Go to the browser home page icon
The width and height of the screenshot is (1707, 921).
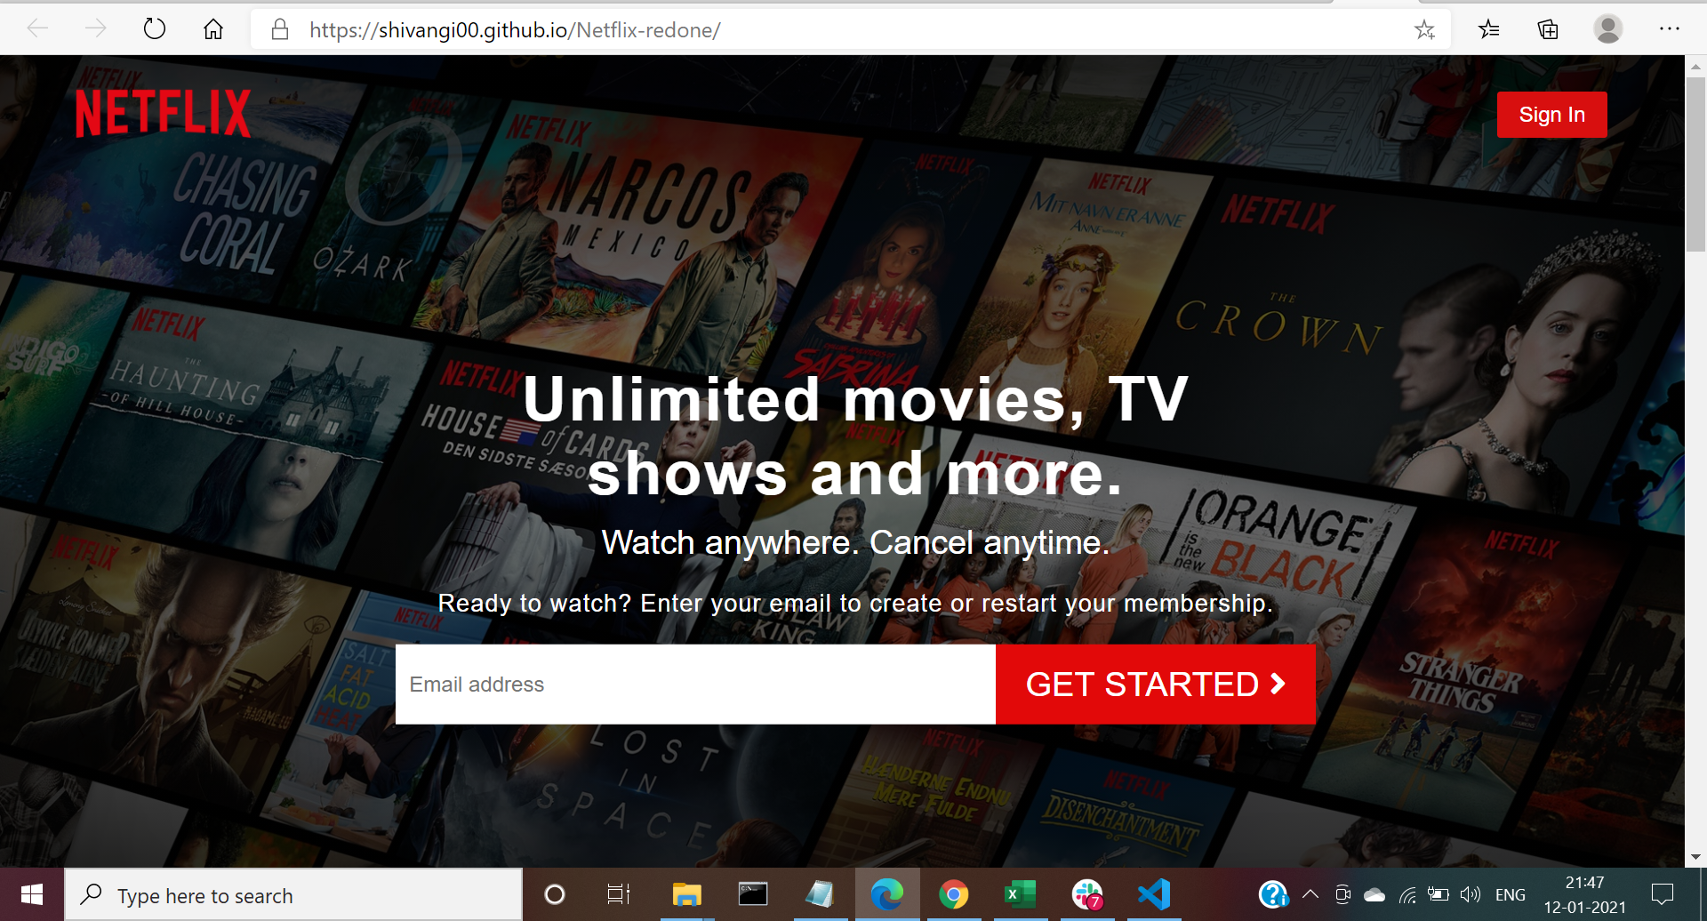tap(213, 29)
